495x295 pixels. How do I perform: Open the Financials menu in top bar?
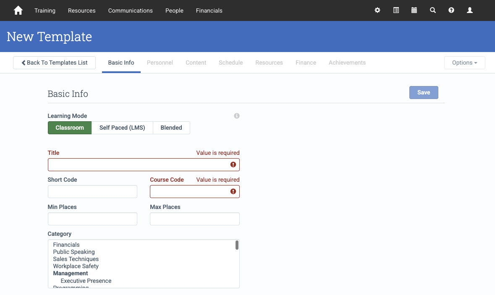(x=209, y=10)
